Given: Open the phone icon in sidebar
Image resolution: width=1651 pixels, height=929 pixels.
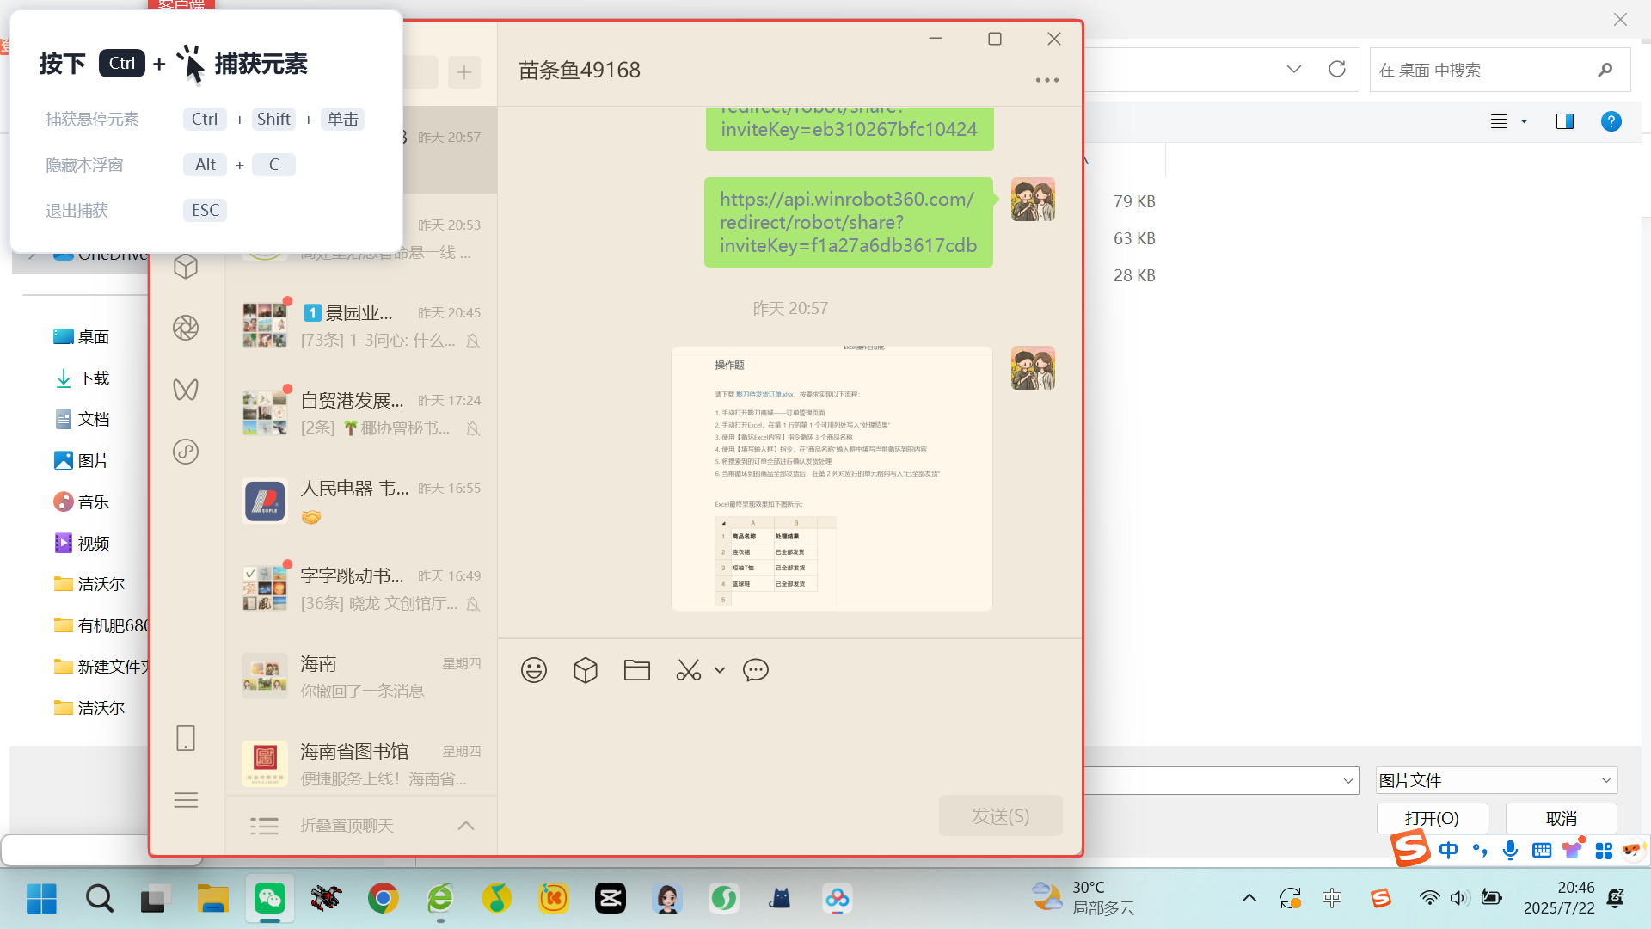Looking at the screenshot, I should click(x=186, y=738).
